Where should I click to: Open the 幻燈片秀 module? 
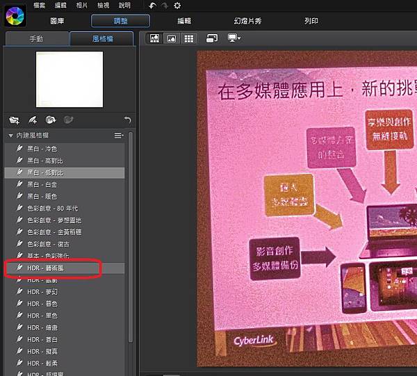point(247,21)
